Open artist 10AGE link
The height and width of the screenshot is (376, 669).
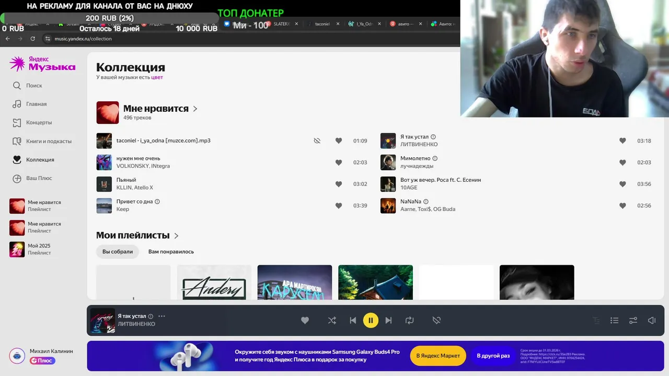pyautogui.click(x=409, y=188)
